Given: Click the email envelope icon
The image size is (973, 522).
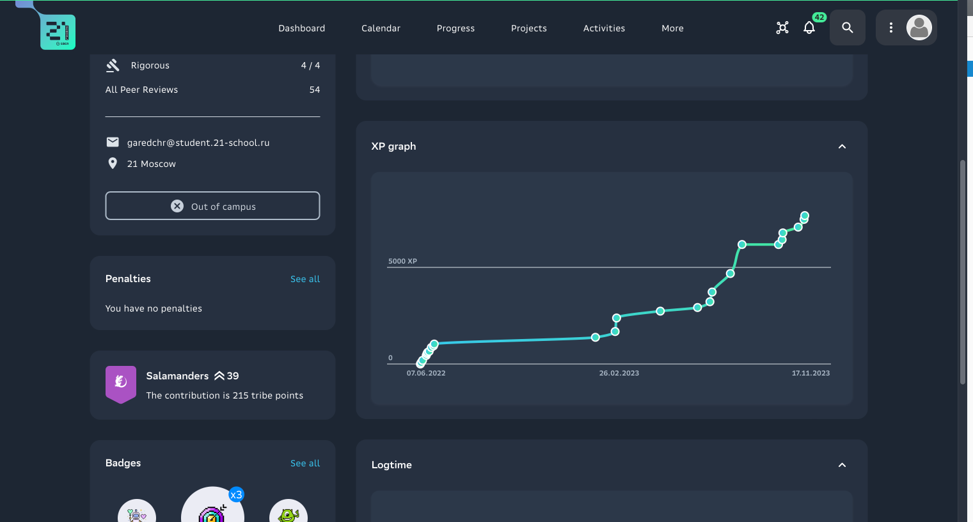Looking at the screenshot, I should coord(113,142).
